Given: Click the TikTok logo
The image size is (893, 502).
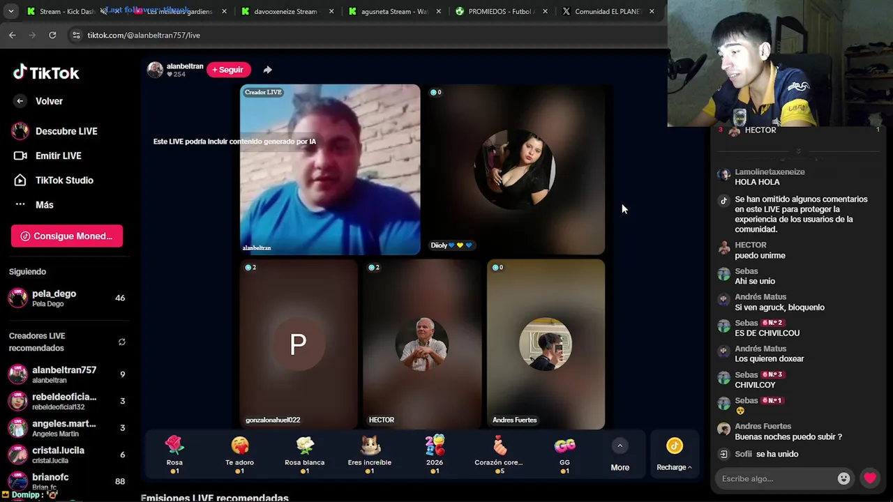Looking at the screenshot, I should pos(46,73).
